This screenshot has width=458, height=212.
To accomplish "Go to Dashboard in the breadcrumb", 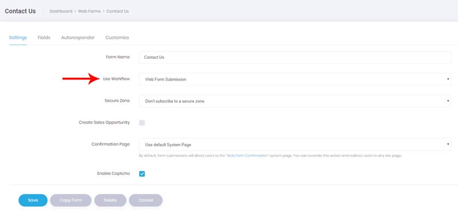I will pyautogui.click(x=61, y=11).
